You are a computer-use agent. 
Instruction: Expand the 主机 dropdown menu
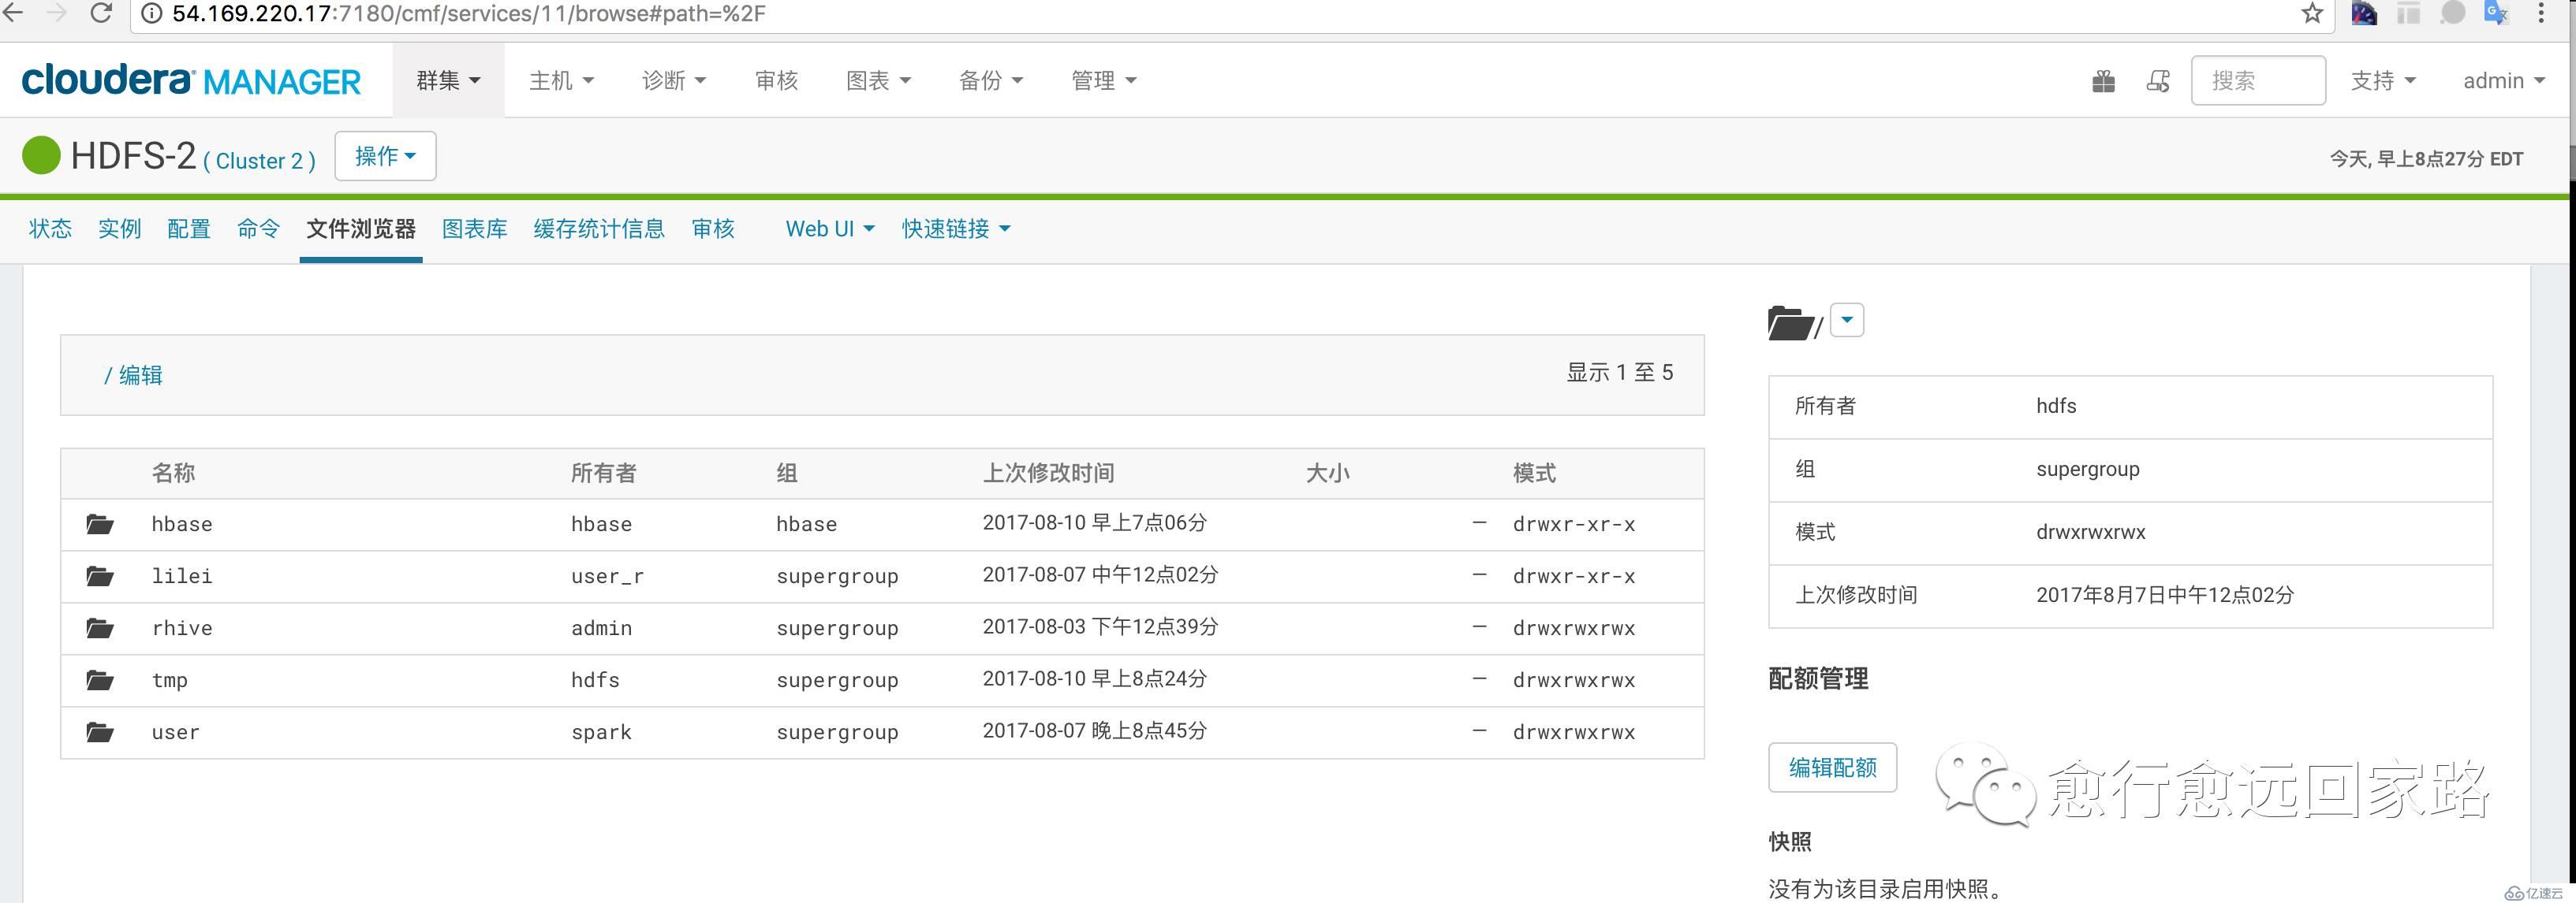pyautogui.click(x=561, y=81)
